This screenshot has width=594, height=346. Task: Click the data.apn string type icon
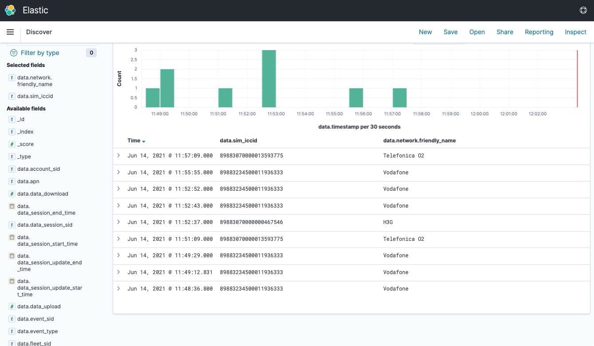(x=12, y=181)
